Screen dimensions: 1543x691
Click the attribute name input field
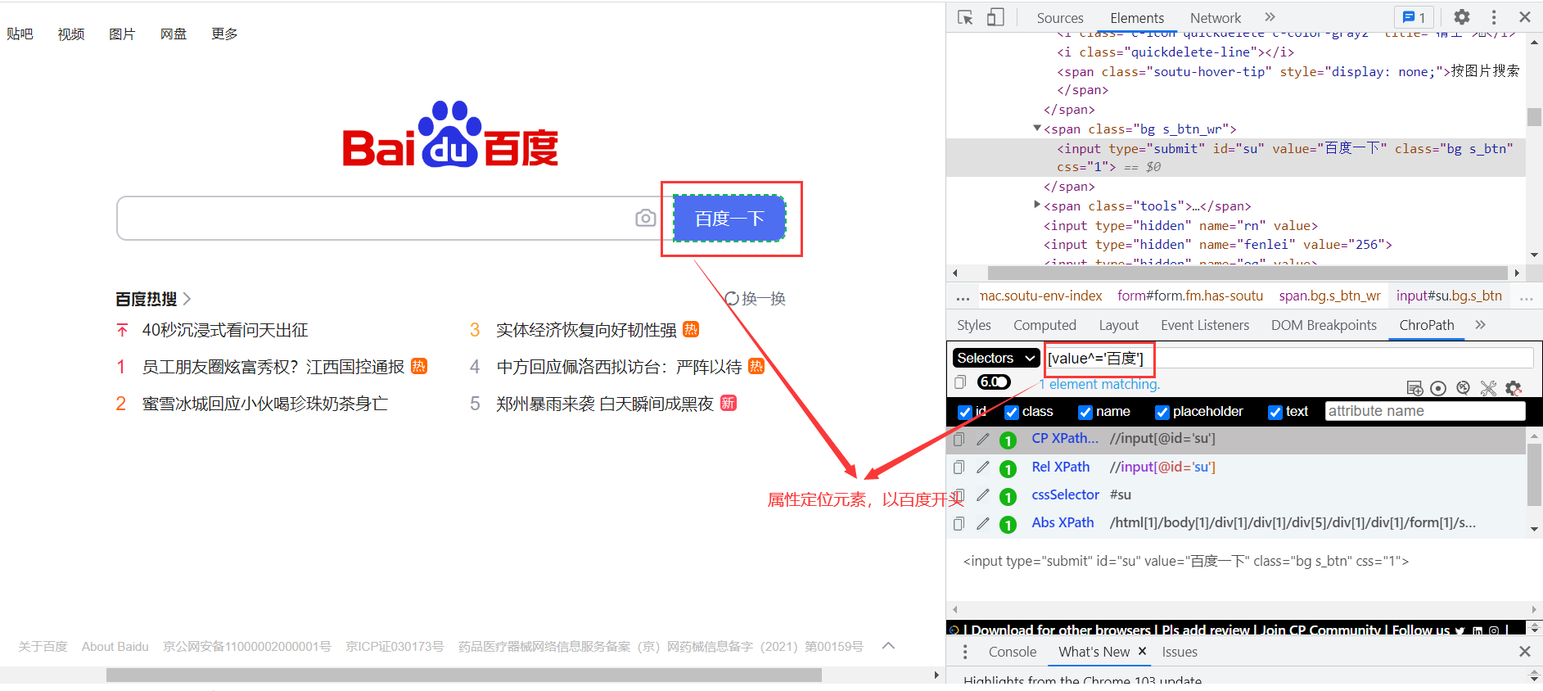1425,411
